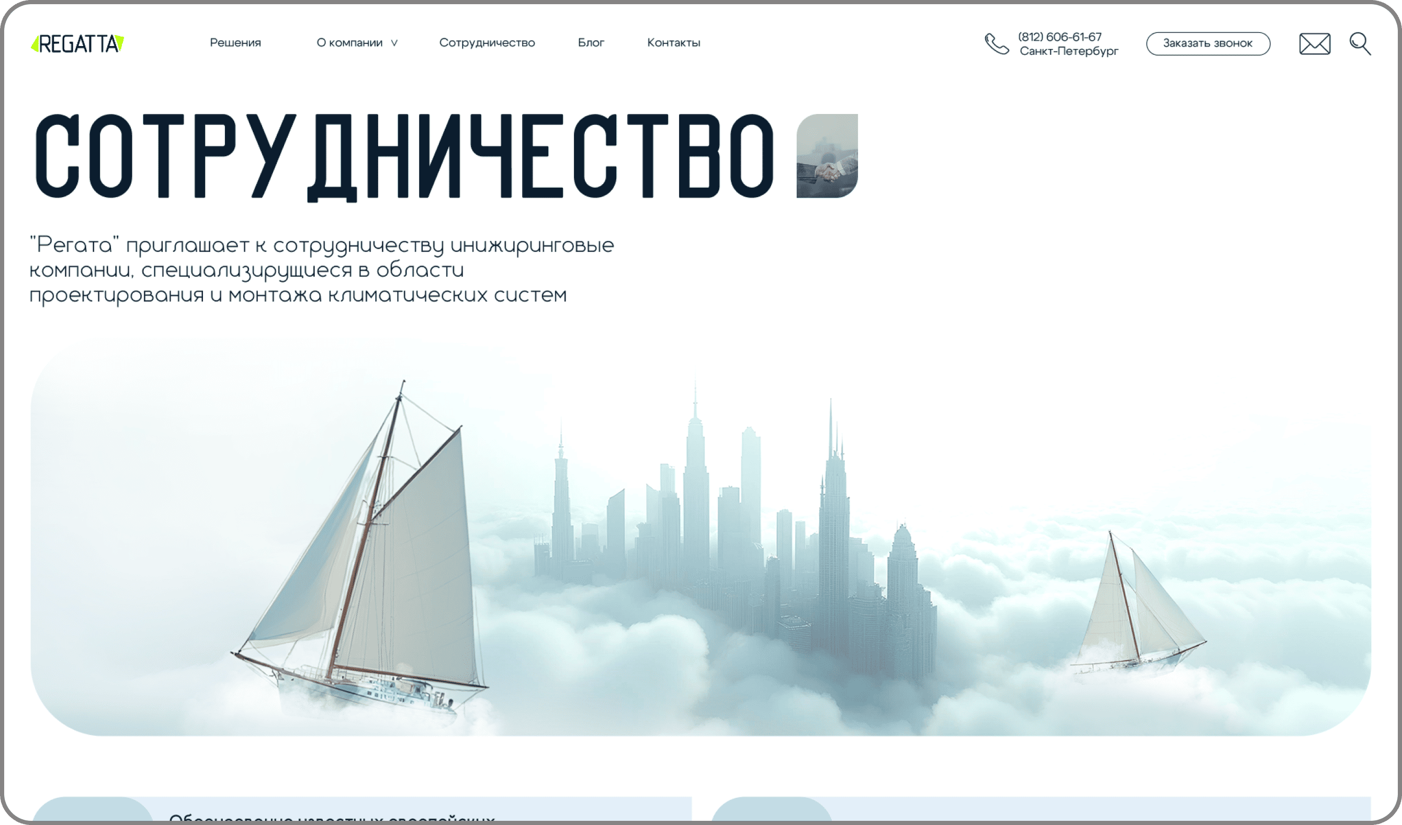Image resolution: width=1402 pixels, height=825 pixels.
Task: Click the bottom-right card's rounded icon area
Action: click(x=771, y=810)
